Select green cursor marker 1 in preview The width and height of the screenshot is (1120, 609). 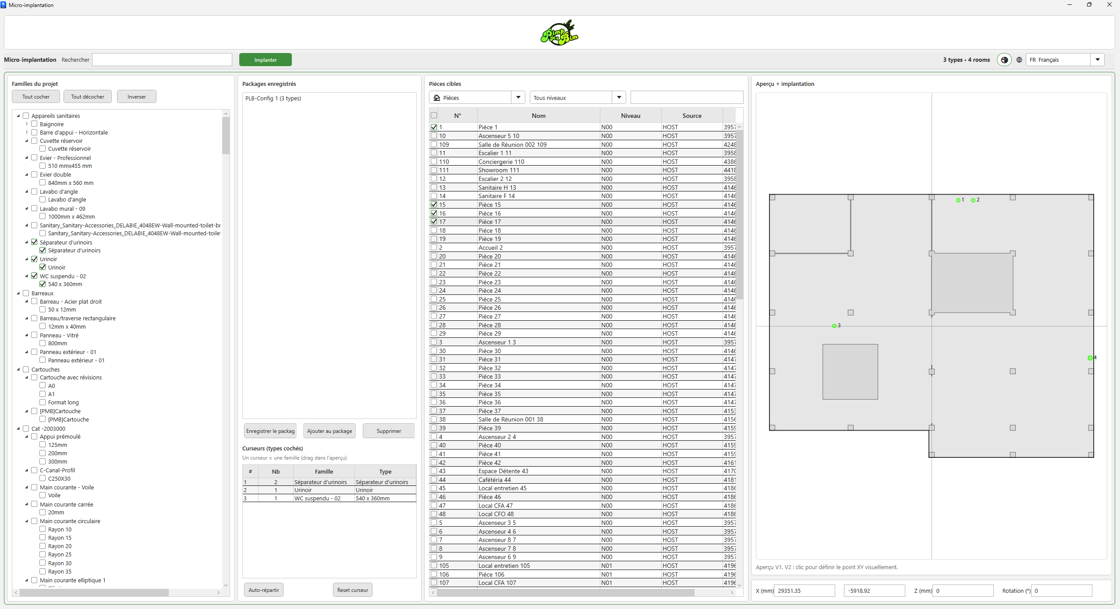[958, 200]
